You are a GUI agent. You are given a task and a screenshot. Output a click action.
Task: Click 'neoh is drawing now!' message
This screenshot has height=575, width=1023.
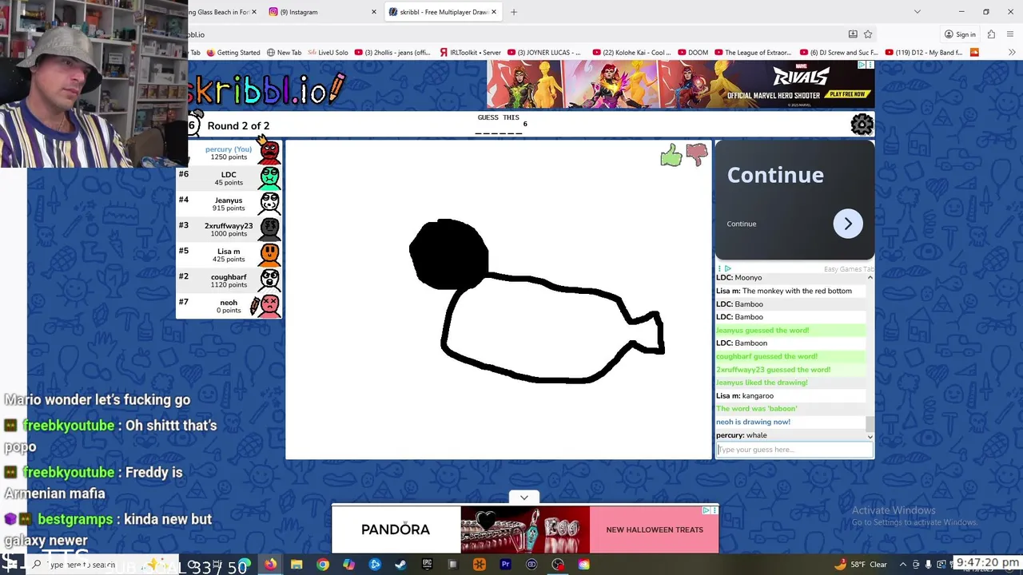pos(753,422)
